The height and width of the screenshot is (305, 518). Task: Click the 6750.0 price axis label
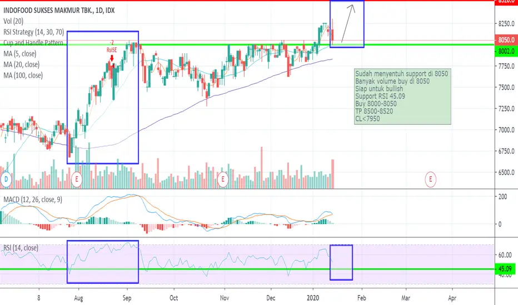(x=506, y=151)
